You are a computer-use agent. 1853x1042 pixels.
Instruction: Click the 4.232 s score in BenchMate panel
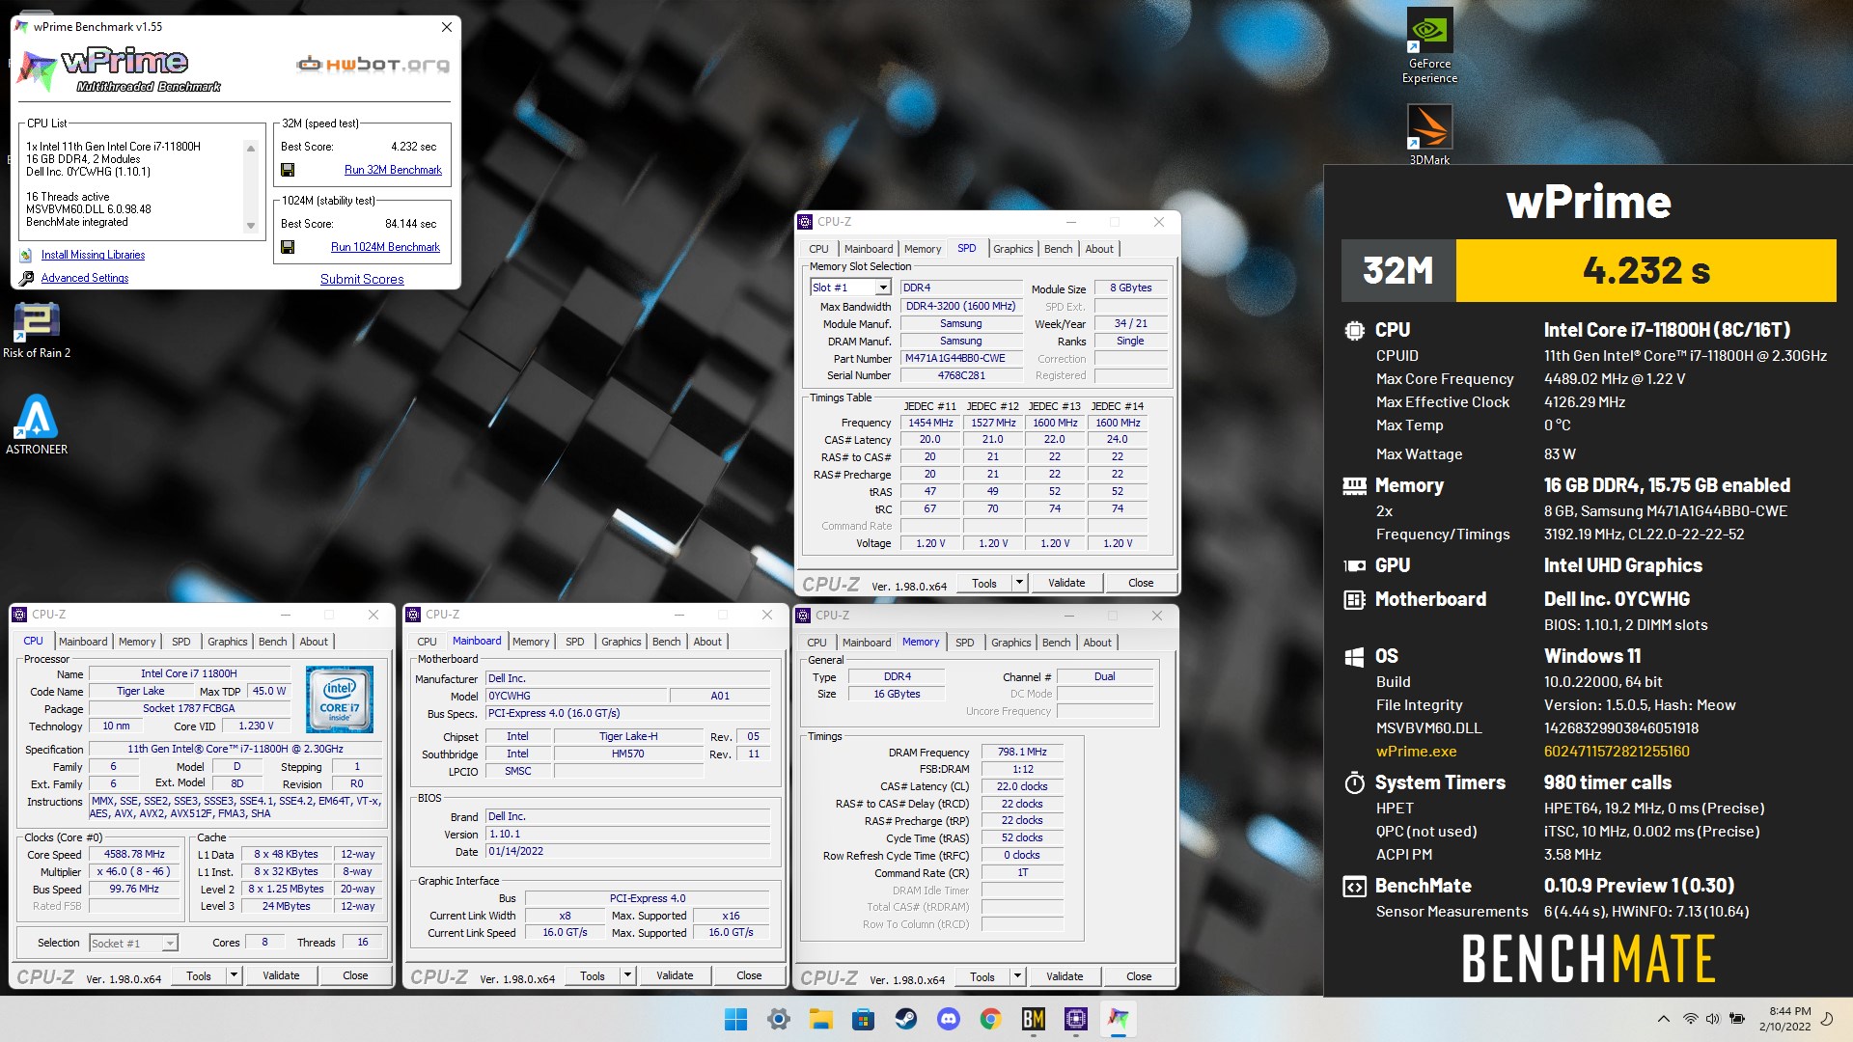tap(1646, 271)
